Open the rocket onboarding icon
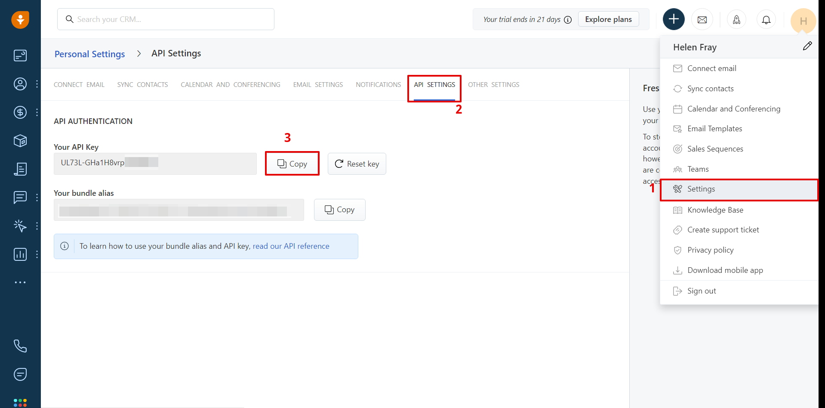Viewport: 825px width, 408px height. [737, 20]
